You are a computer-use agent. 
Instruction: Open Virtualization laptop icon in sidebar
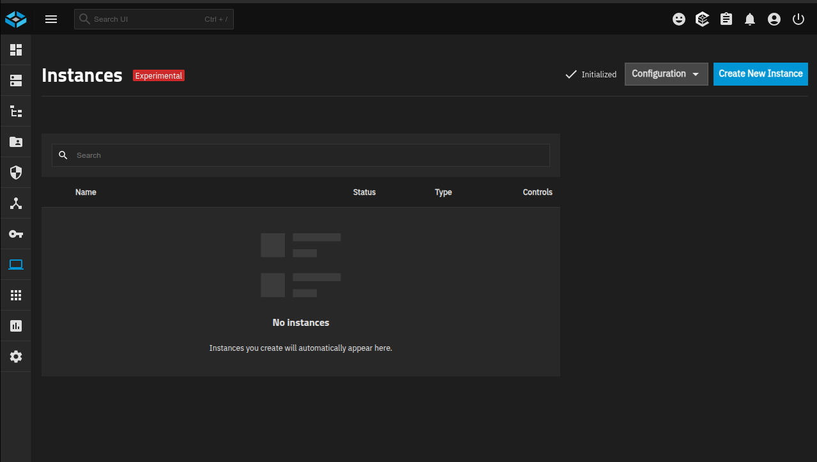[x=16, y=265]
